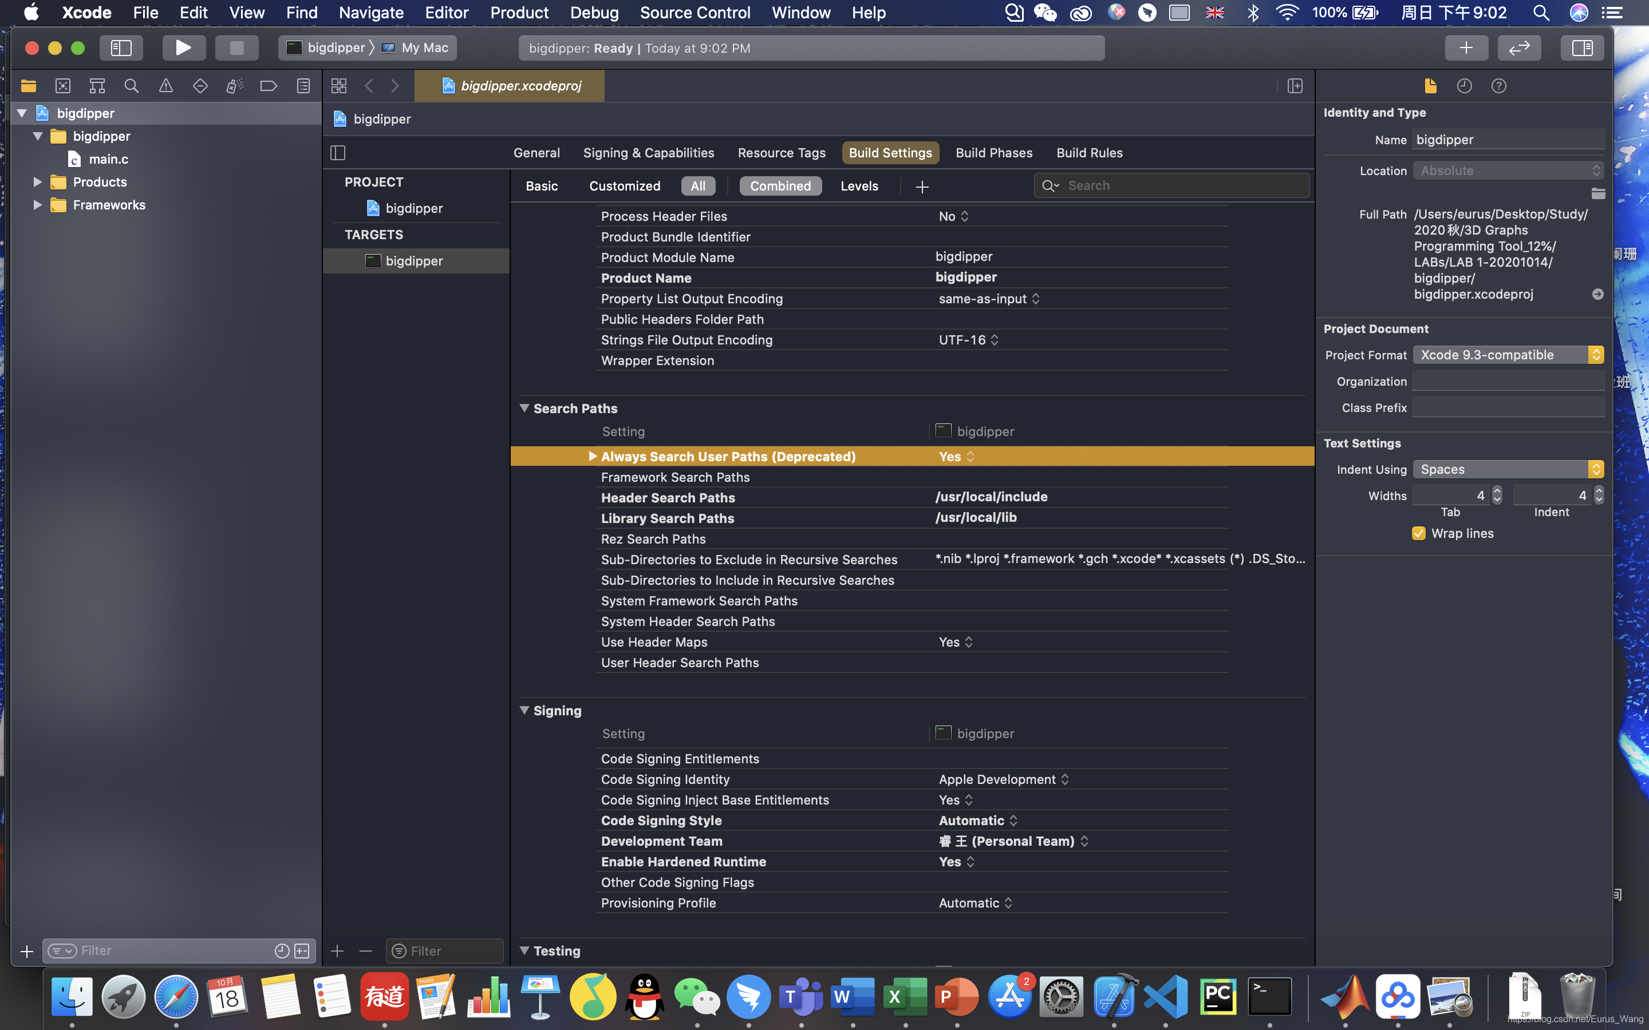
Task: Filter navigator by recent files
Action: [x=282, y=951]
